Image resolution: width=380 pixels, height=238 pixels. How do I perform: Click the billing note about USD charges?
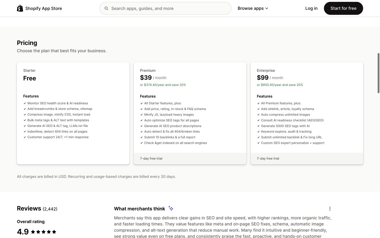coord(96,177)
